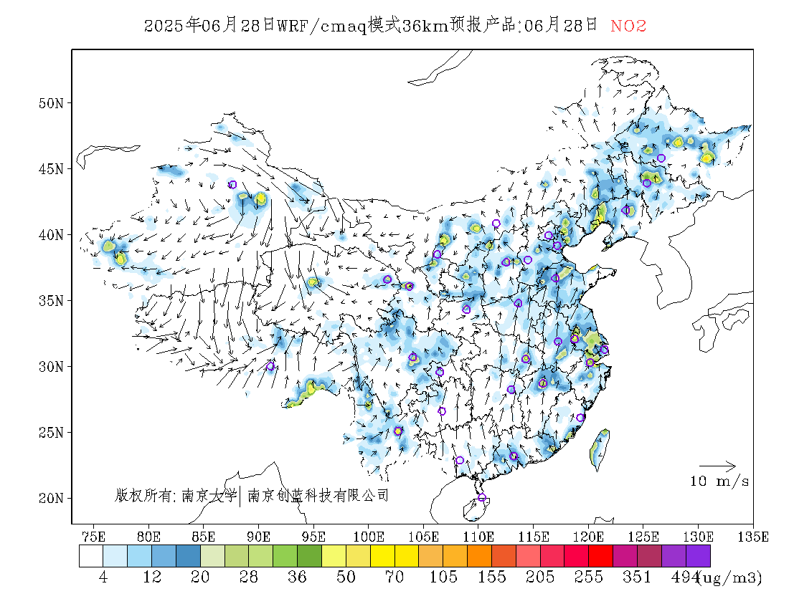Click the 120E longitude label
Screen dimensions: 789x609
click(x=588, y=537)
